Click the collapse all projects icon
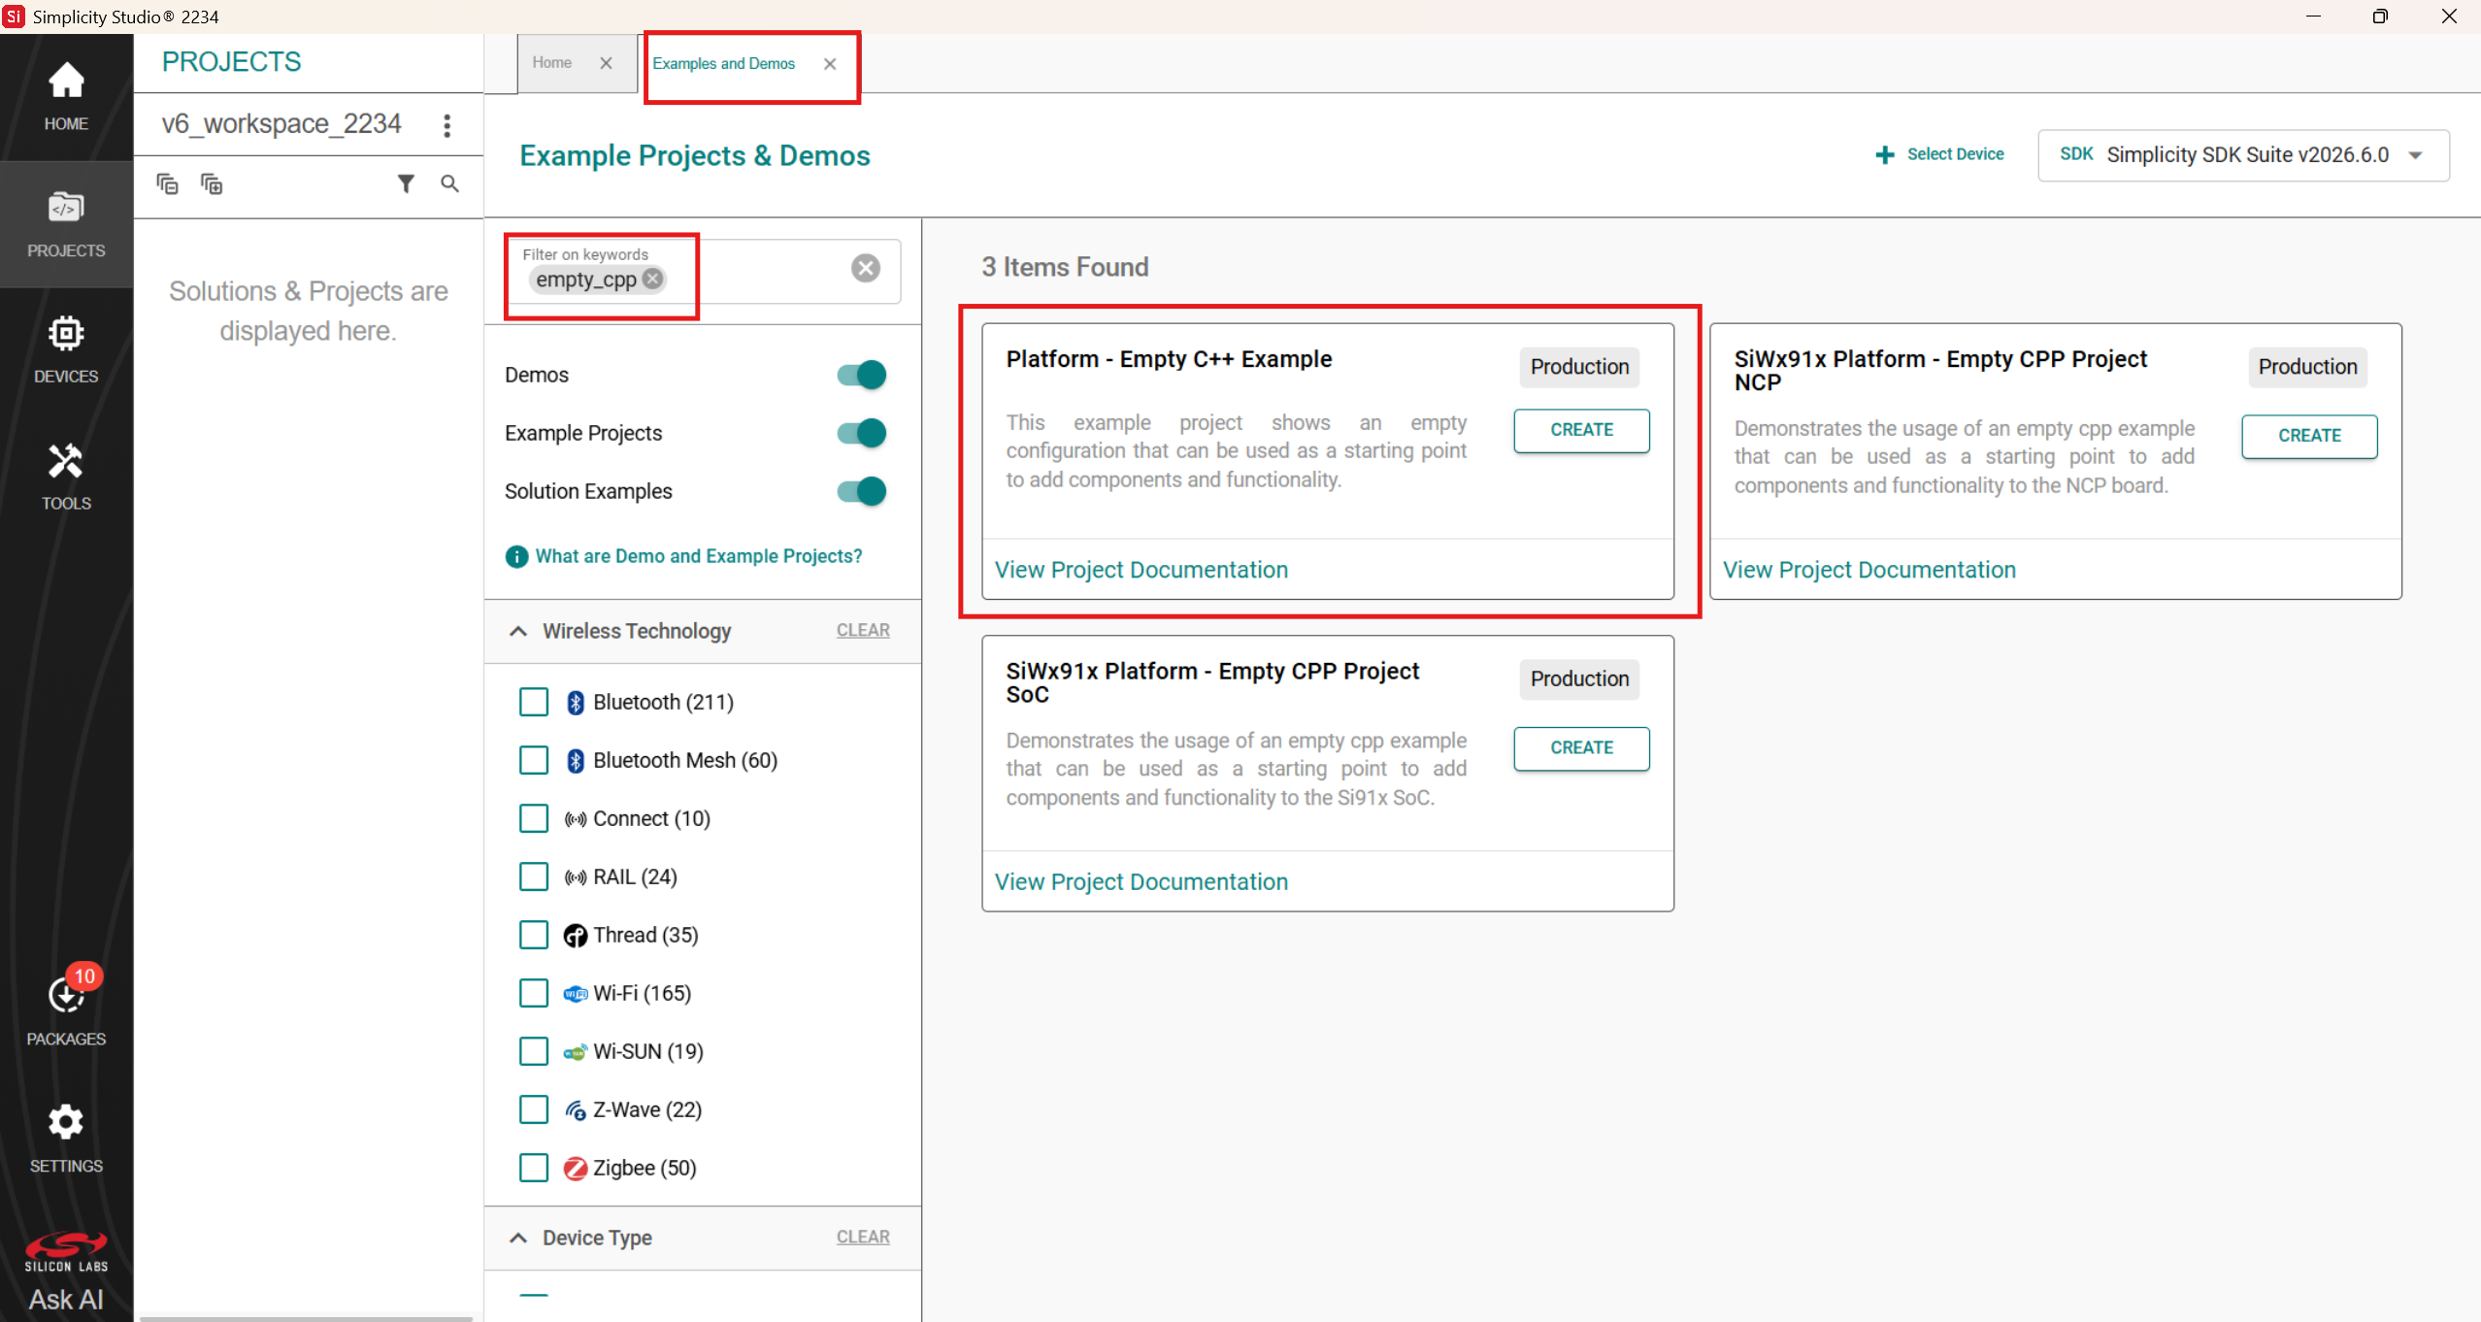The image size is (2481, 1322). [x=167, y=183]
